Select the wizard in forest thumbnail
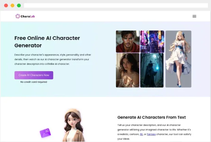Screen dimensions: 211x142 point(152,70)
